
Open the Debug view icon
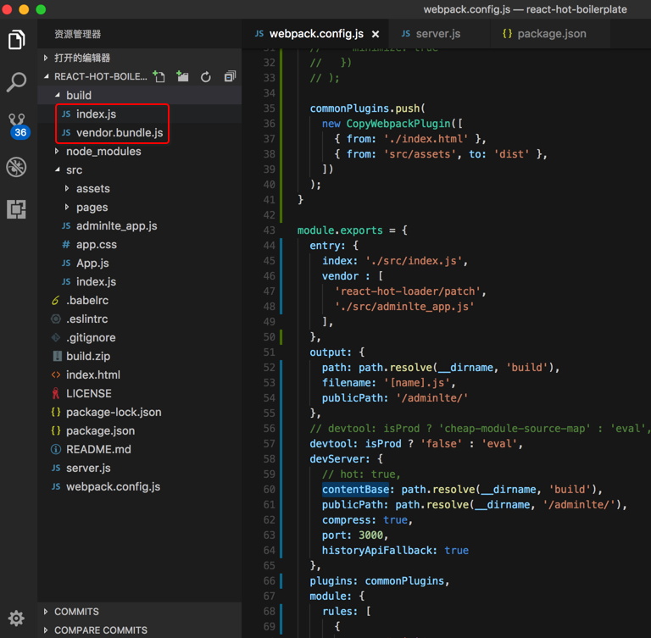[x=17, y=167]
